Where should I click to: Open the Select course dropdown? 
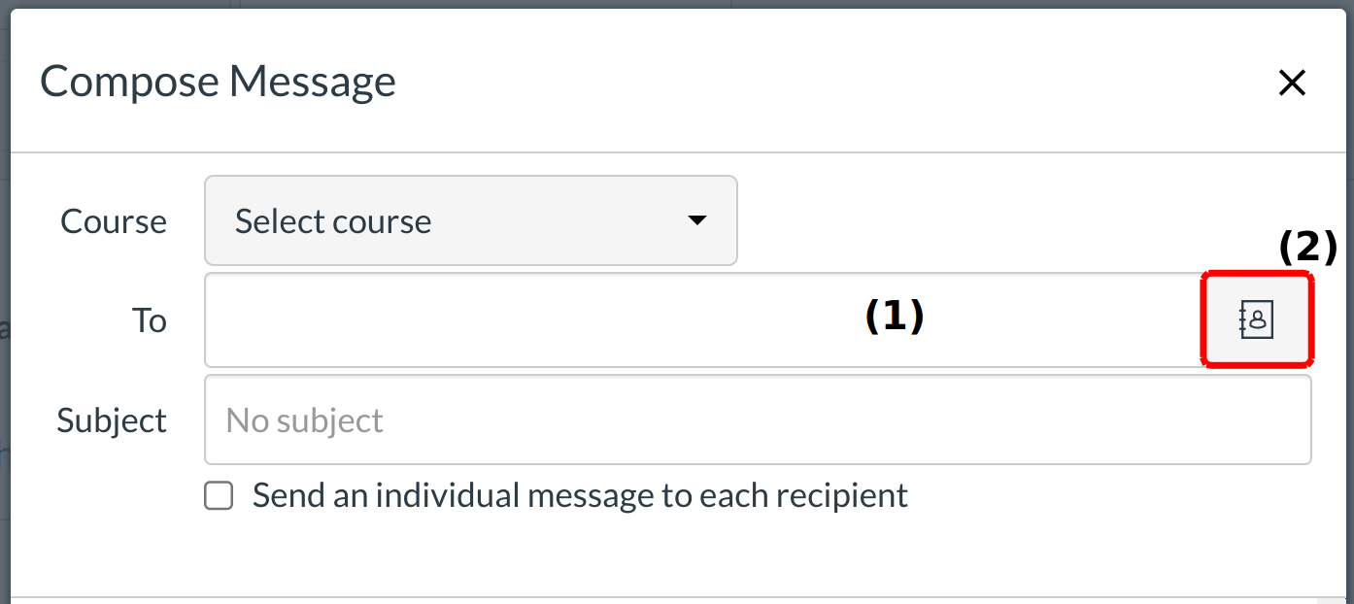click(x=470, y=220)
